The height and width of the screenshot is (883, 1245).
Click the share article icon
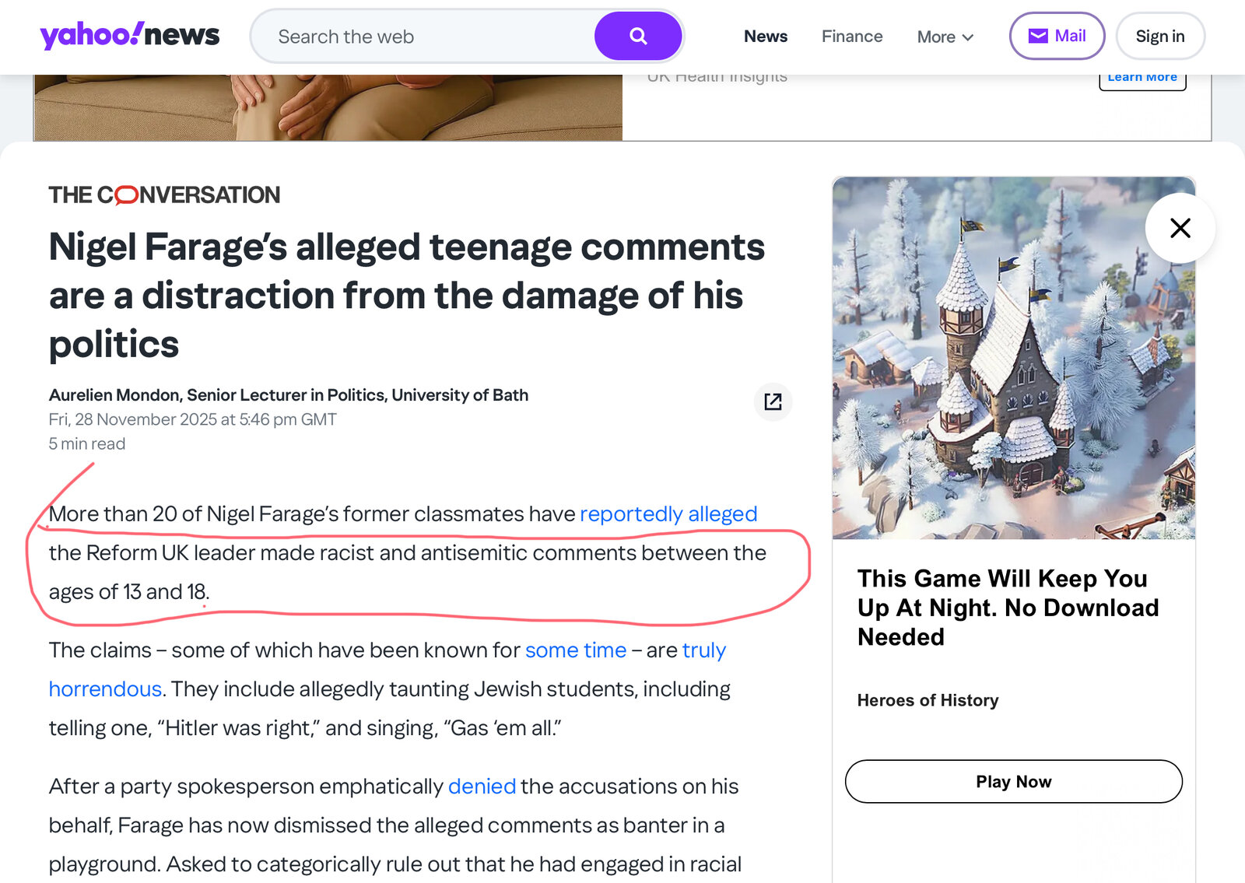click(773, 401)
